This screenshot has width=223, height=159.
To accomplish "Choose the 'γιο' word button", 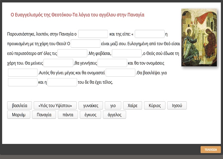I will pyautogui.click(x=113, y=105).
